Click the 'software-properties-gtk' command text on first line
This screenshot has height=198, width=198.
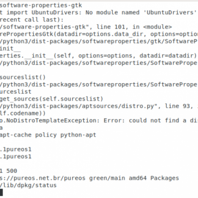(x=41, y=5)
